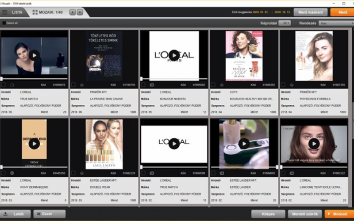Play the Lancome Teint Idole video
Viewport: 354px width, 221px height.
314,144
